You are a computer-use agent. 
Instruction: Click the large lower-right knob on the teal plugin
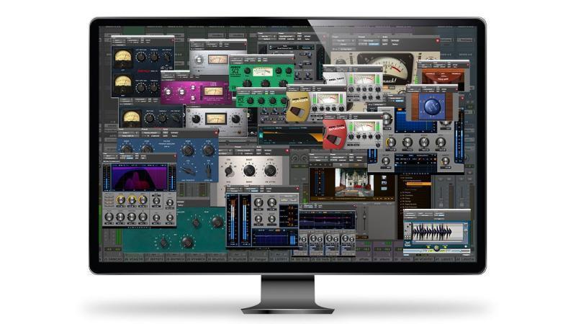[x=187, y=242]
